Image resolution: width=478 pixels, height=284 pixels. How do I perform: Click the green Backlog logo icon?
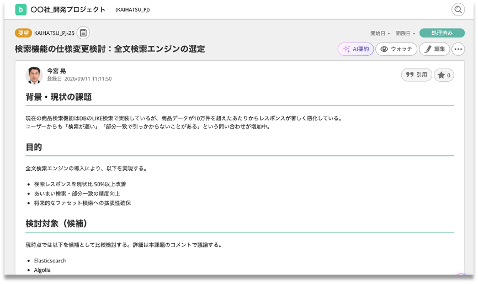(21, 9)
